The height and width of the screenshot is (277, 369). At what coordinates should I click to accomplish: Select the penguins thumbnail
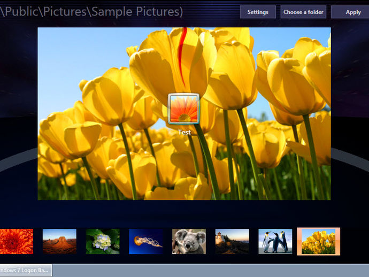[x=275, y=242]
